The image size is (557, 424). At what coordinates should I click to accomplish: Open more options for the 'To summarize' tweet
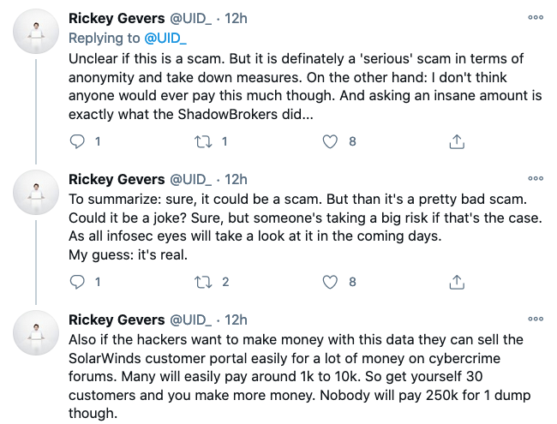pyautogui.click(x=536, y=178)
